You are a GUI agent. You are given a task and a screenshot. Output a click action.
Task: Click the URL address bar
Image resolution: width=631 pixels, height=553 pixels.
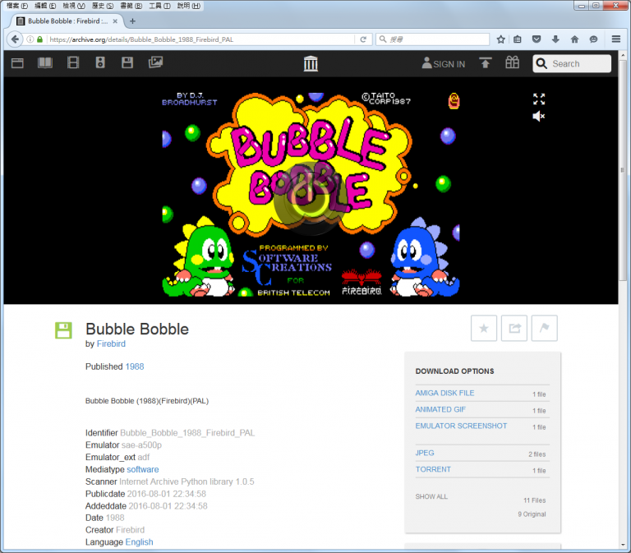200,39
